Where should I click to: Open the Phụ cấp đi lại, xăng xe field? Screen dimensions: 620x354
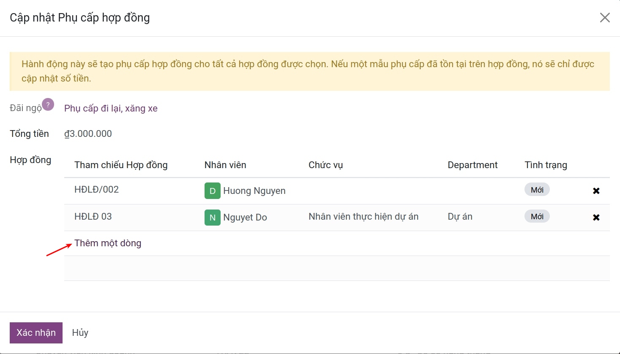[111, 109]
